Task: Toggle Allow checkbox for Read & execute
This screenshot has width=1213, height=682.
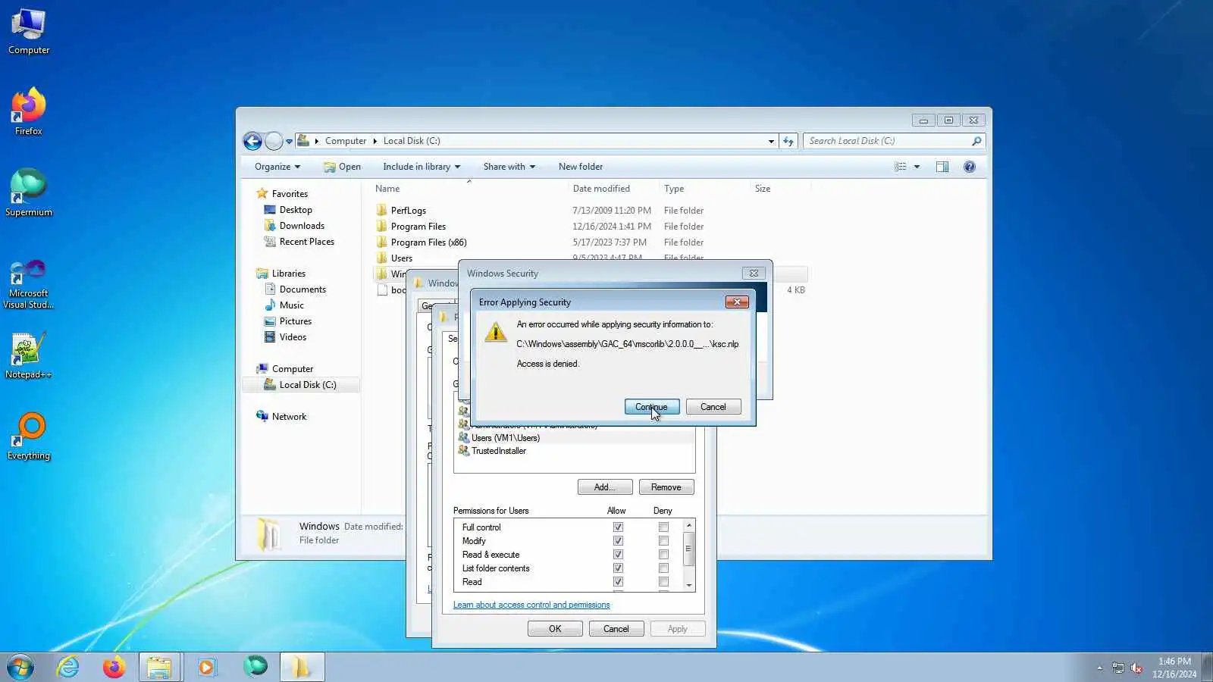Action: coord(618,555)
